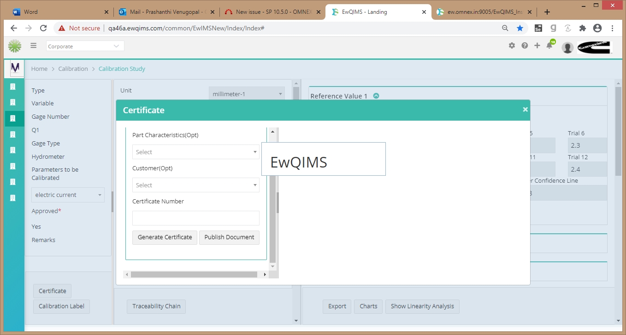This screenshot has height=335, width=626.
Task: Open the Chrome three-dot menu
Action: coord(612,28)
